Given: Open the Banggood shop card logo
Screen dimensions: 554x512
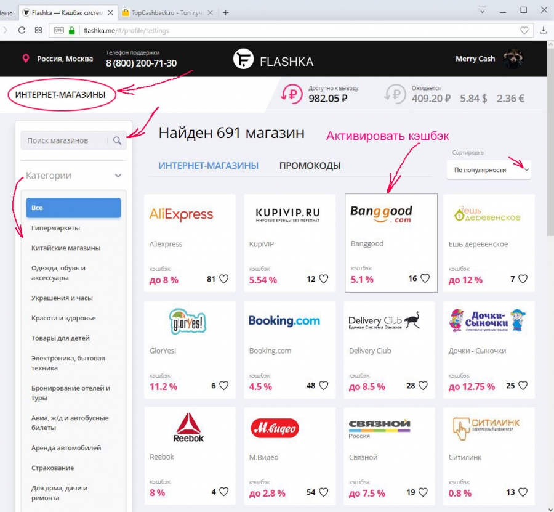Looking at the screenshot, I should point(381,214).
